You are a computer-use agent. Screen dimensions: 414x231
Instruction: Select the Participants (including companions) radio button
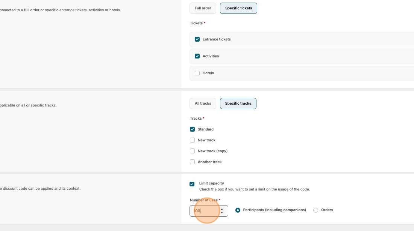(x=238, y=210)
